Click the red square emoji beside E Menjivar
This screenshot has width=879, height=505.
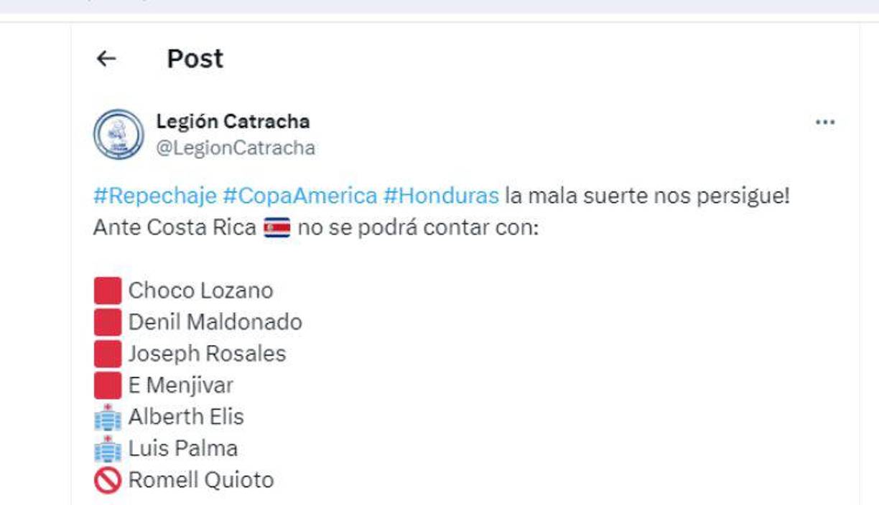coord(108,384)
